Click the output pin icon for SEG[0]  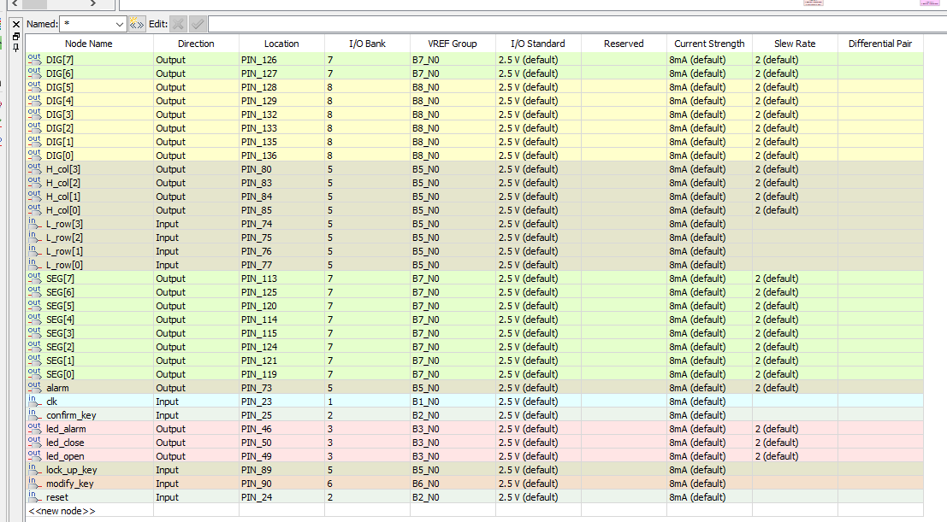[34, 373]
